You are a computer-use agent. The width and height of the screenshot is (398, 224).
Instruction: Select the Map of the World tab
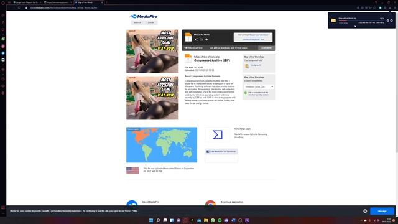[x=89, y=2]
